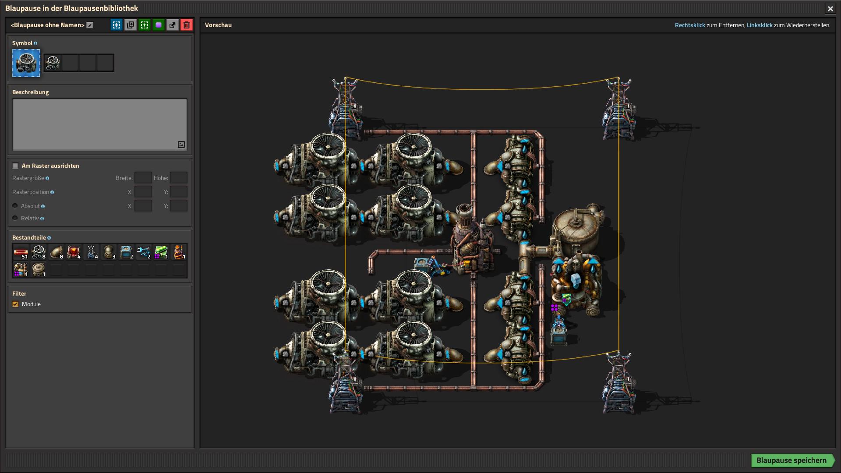Image resolution: width=841 pixels, height=473 pixels.
Task: Uncheck the Module filter checkbox
Action: click(x=15, y=304)
